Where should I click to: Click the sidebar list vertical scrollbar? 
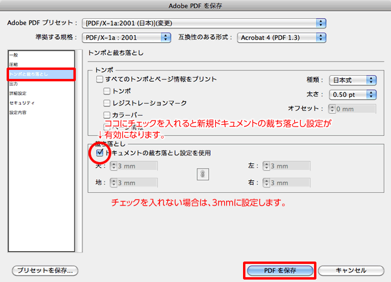pos(79,151)
